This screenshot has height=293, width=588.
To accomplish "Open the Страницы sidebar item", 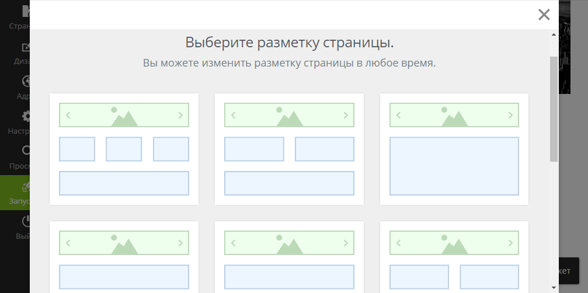I will [x=15, y=17].
